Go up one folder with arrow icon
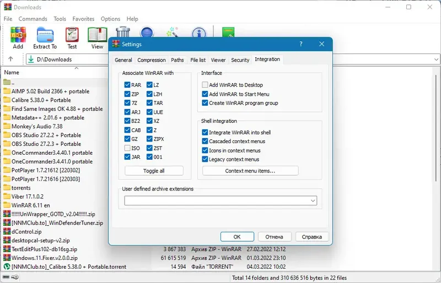 click(10, 59)
